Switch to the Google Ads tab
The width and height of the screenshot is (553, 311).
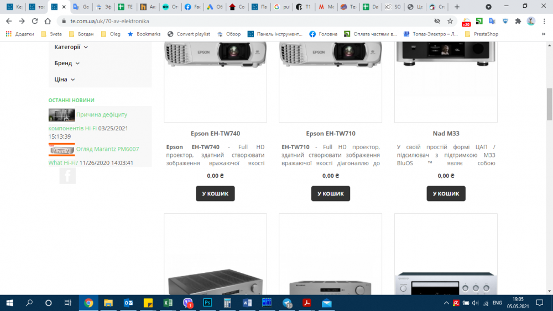pyautogui.click(x=215, y=7)
